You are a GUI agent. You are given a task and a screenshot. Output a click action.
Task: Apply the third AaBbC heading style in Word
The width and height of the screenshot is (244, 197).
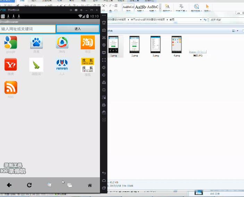pyautogui.click(x=153, y=8)
